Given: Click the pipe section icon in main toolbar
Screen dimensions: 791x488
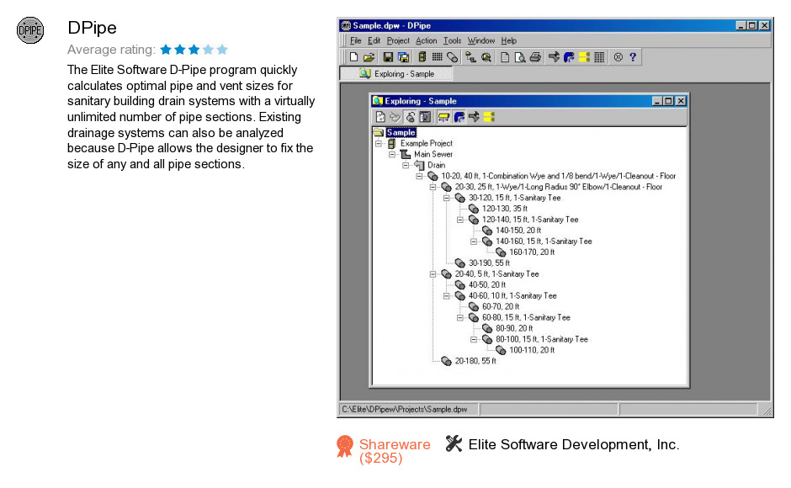Looking at the screenshot, I should point(453,57).
